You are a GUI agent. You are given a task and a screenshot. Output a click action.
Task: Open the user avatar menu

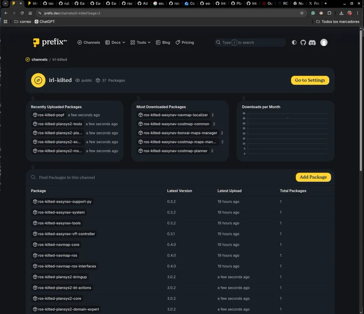pyautogui.click(x=324, y=42)
